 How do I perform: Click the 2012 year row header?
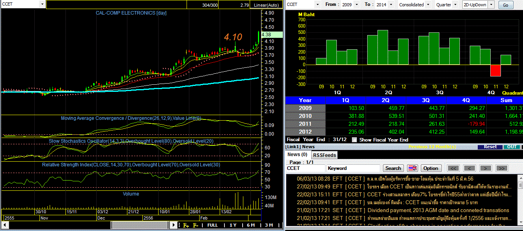click(305, 132)
